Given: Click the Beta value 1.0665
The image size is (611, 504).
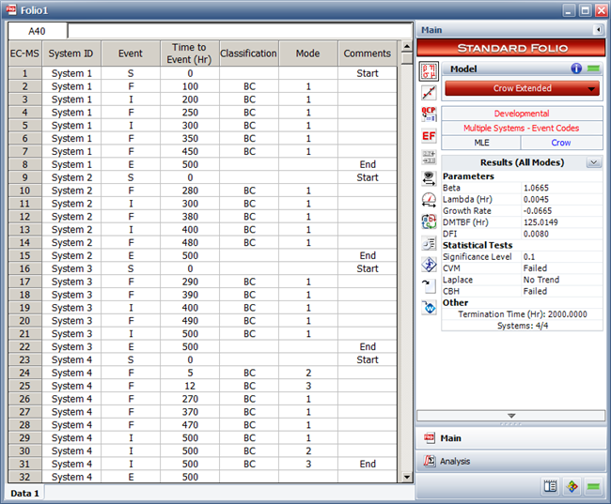Looking at the screenshot, I should [536, 188].
